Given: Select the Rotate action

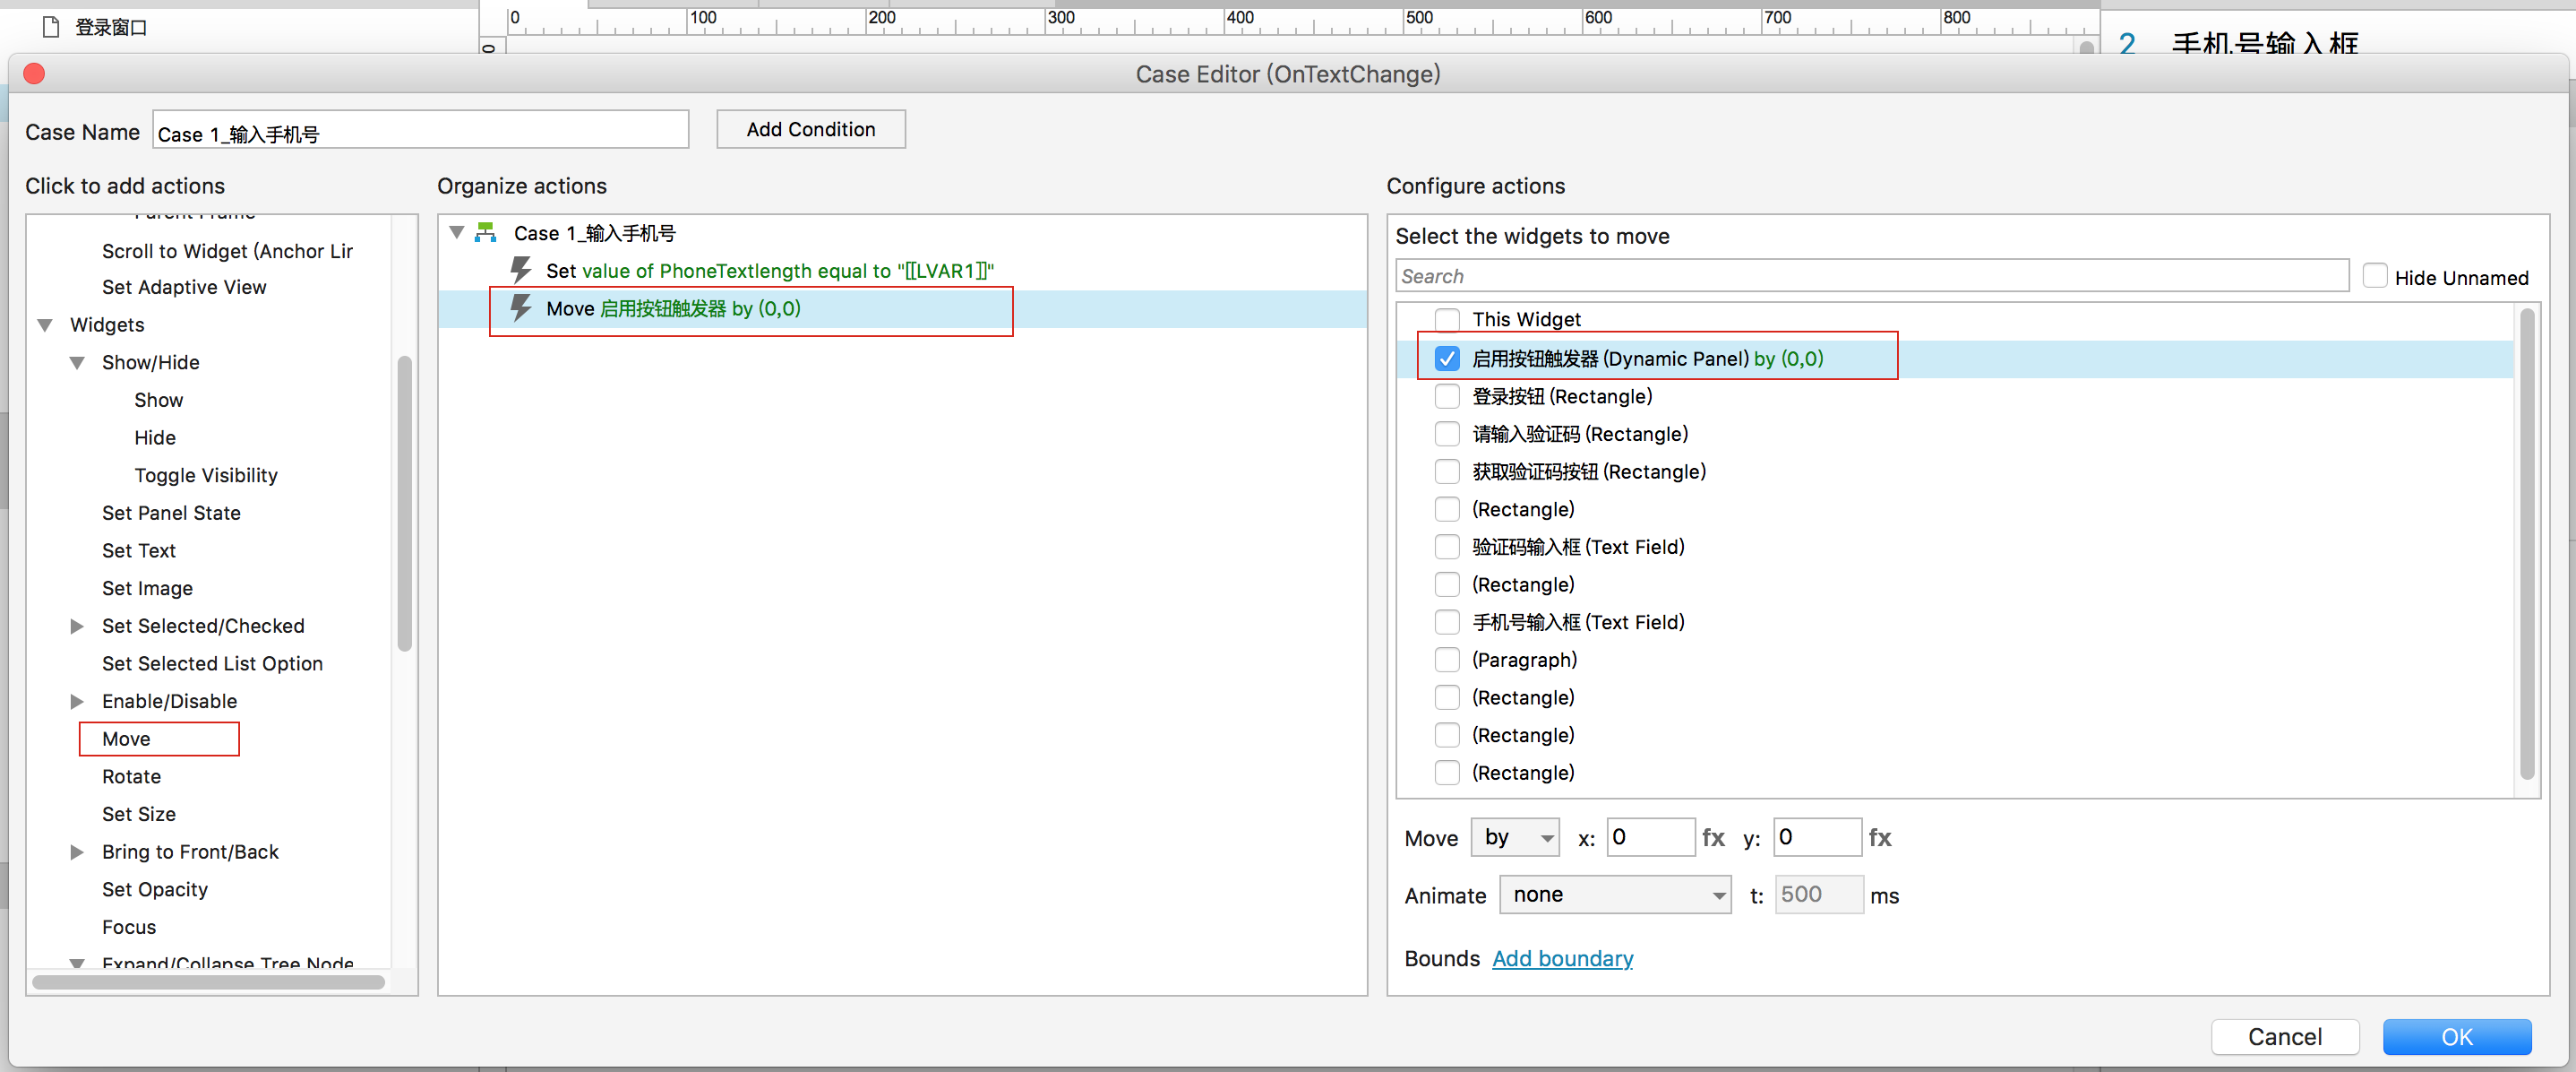Looking at the screenshot, I should pyautogui.click(x=131, y=777).
